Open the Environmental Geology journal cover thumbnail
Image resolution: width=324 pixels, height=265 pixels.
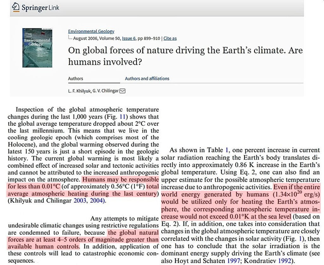pyautogui.click(x=37, y=48)
